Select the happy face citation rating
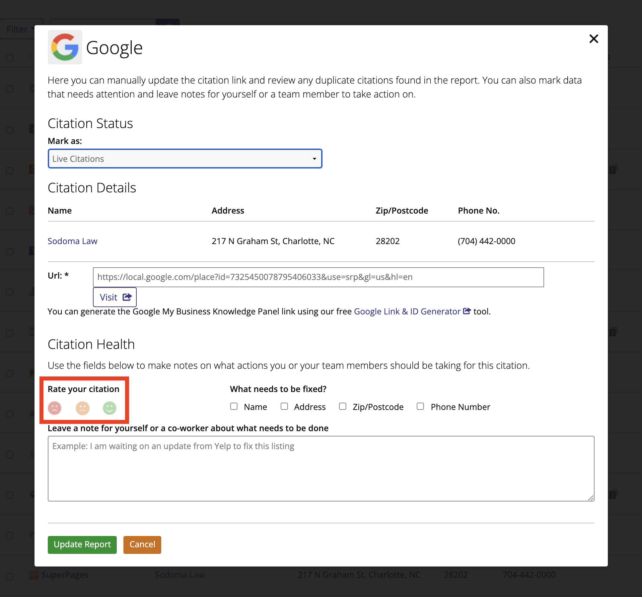 click(110, 409)
